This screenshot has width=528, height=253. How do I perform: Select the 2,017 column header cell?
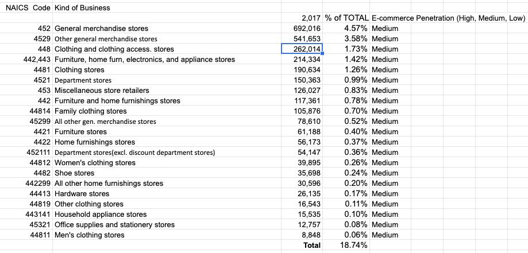coord(302,18)
